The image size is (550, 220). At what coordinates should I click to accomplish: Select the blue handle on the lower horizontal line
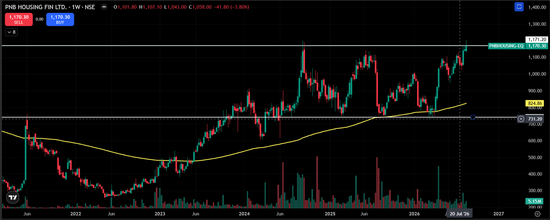pyautogui.click(x=473, y=117)
